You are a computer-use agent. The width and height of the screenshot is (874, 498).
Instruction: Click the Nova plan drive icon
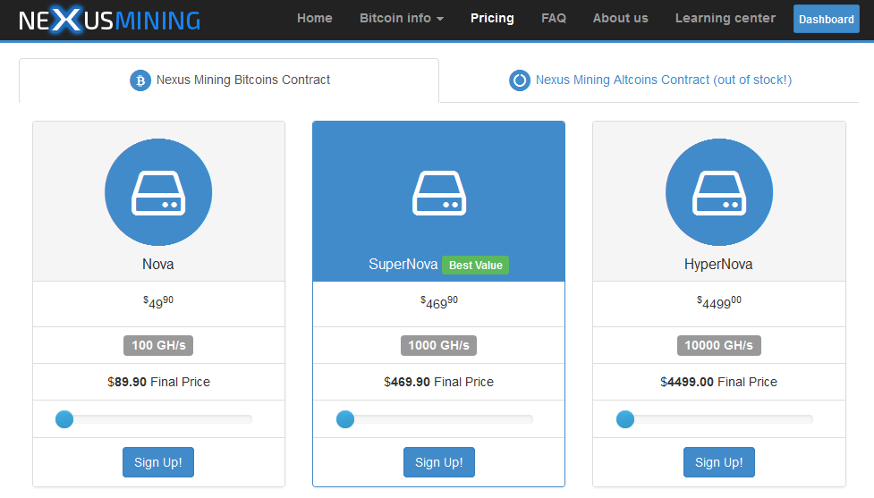pyautogui.click(x=158, y=193)
